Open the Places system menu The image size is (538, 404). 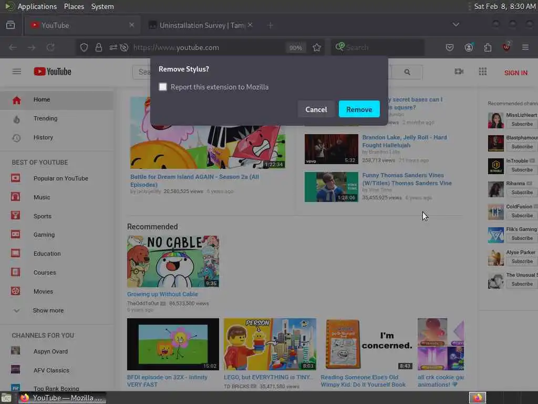74,6
